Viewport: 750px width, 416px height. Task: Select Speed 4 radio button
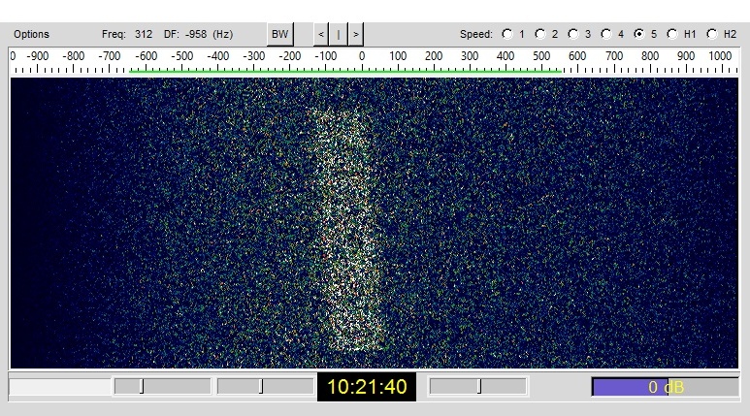[x=606, y=34]
